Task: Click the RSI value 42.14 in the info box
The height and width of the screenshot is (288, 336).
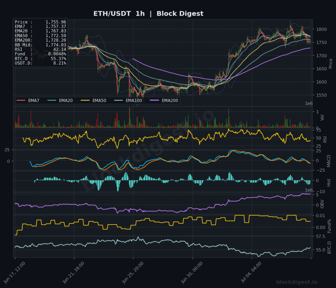Action: 59,49
